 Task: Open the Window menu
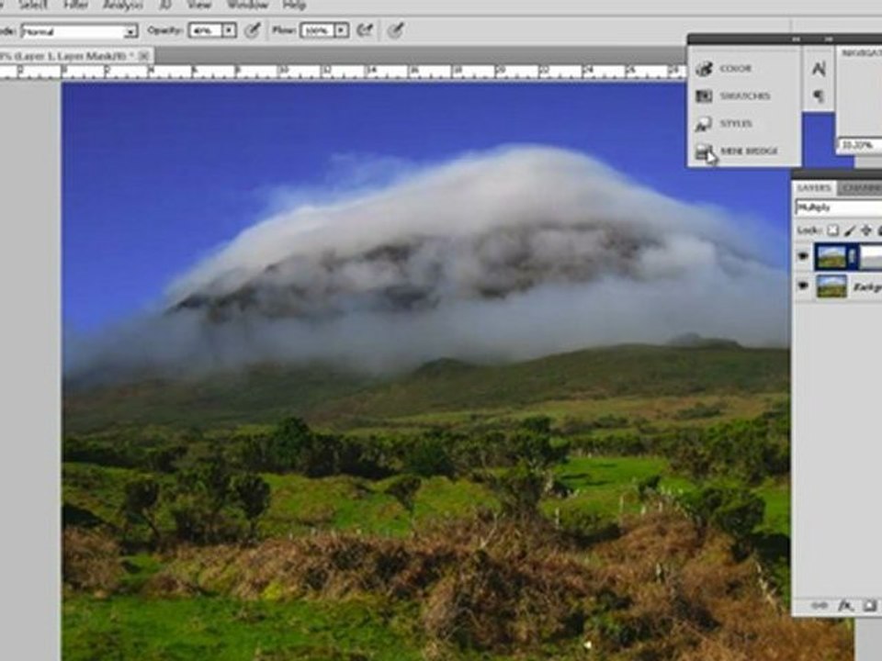(x=247, y=6)
